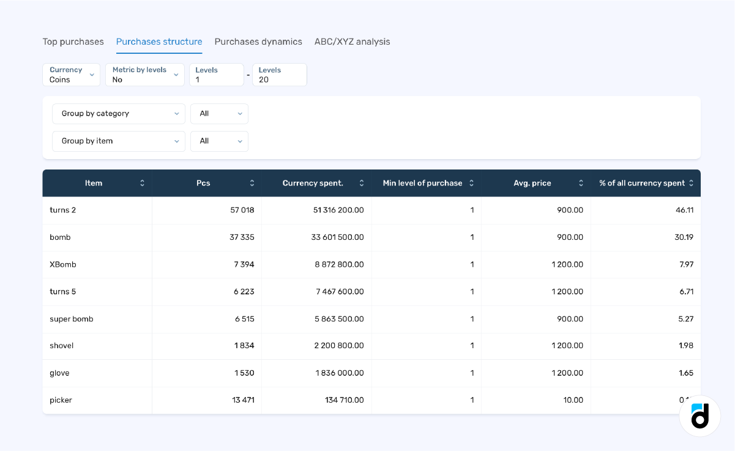Sort by % of all currency spent icon
Screen dimensions: 735x451
[x=691, y=183]
